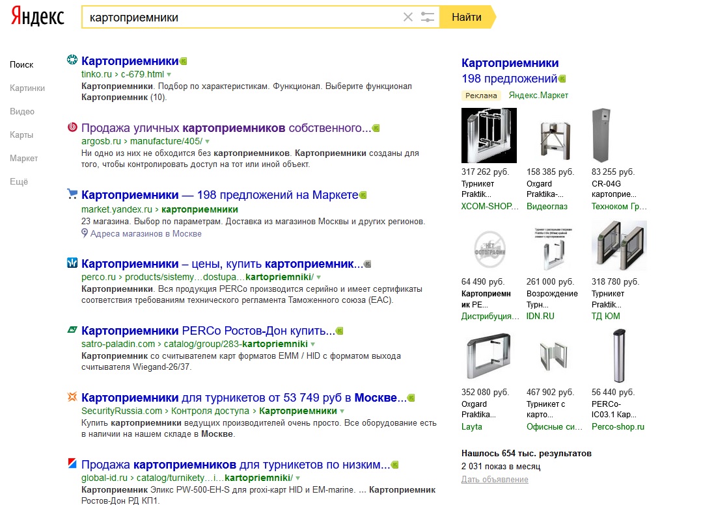Expand dropdown arrow next to argosb.ru URL
This screenshot has height=505, width=701.
click(208, 142)
